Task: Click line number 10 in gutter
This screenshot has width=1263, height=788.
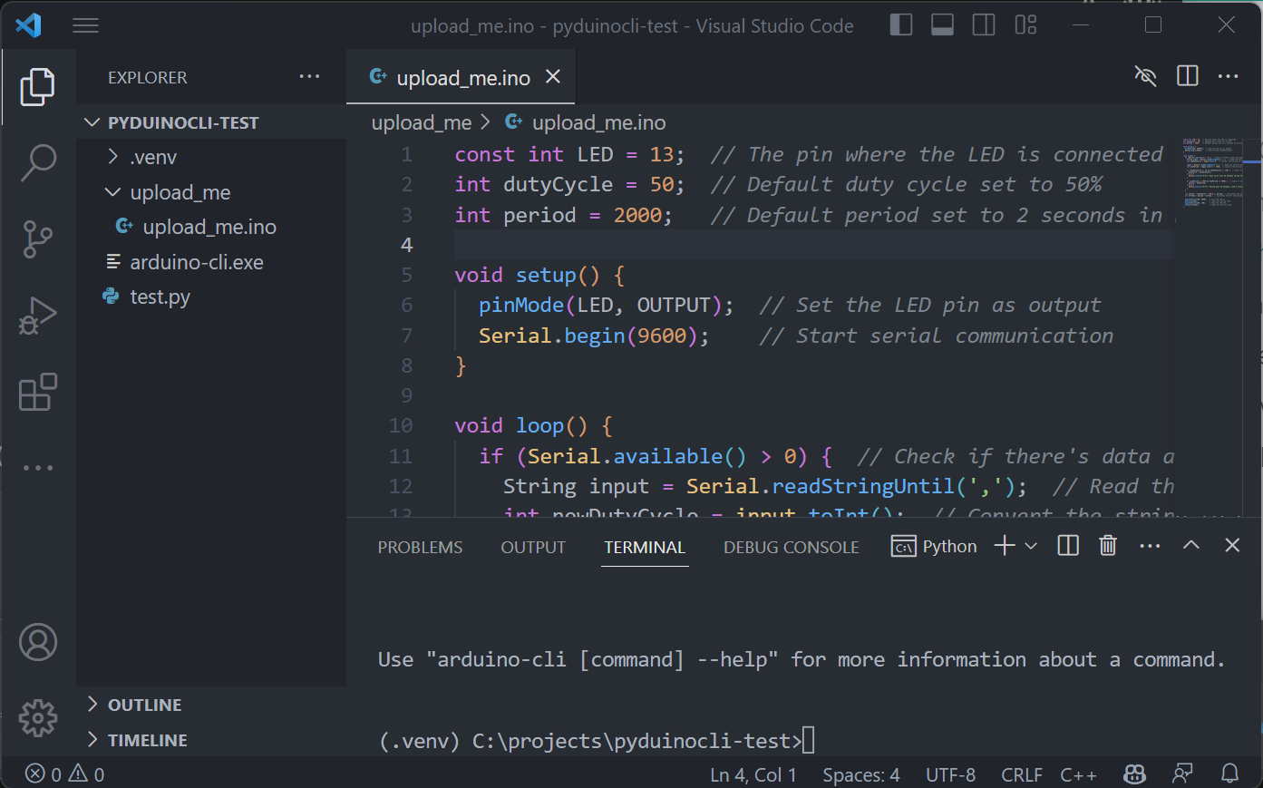Action: (x=401, y=426)
